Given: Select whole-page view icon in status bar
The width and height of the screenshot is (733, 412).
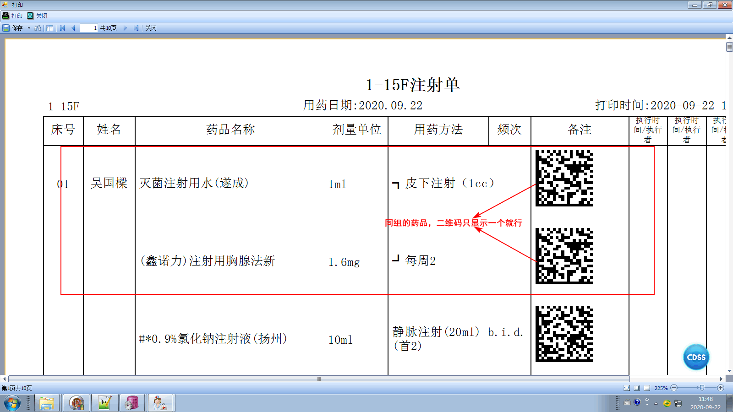Looking at the screenshot, I should click(637, 388).
